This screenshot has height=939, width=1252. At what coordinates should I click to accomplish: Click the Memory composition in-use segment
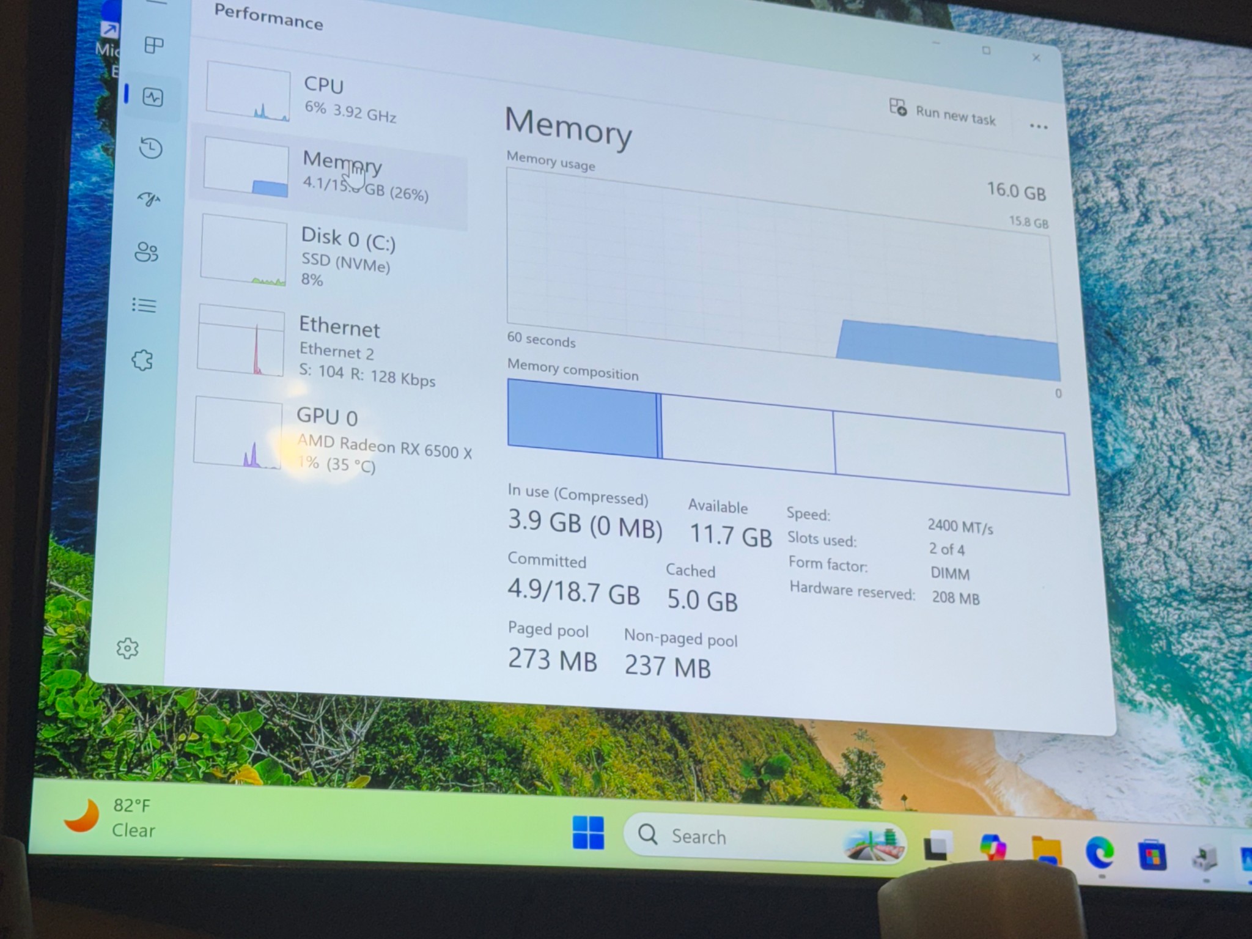point(581,417)
